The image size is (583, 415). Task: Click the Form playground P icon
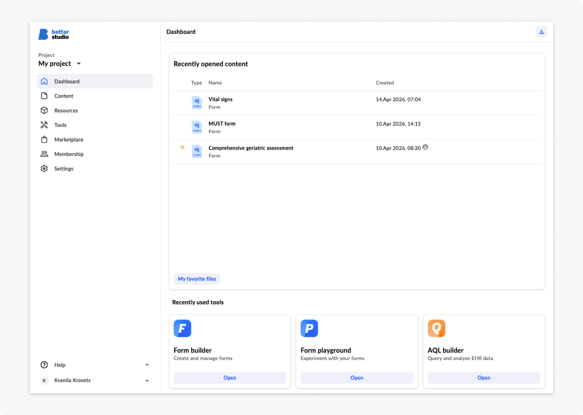[309, 328]
